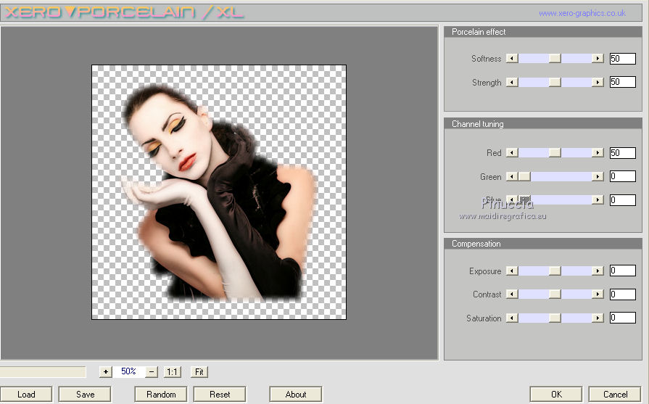Click the Red channel value field
The width and height of the screenshot is (649, 404).
[x=622, y=153]
